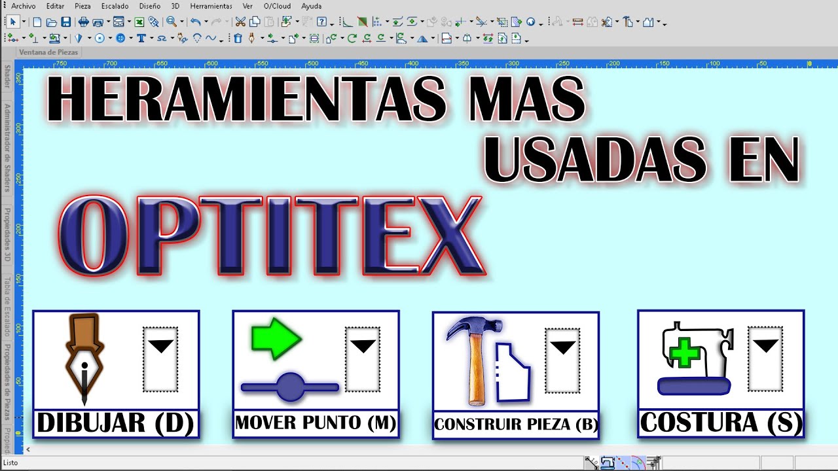Export to Excel with green spreadsheet icon

click(139, 22)
